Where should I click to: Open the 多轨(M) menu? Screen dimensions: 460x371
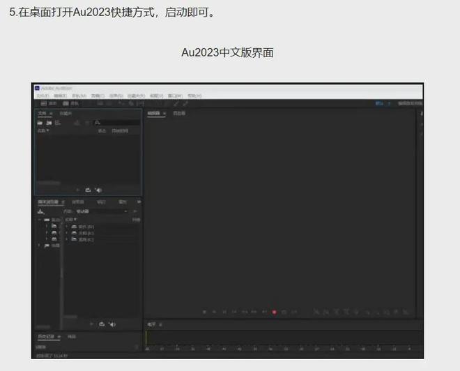pyautogui.click(x=79, y=96)
